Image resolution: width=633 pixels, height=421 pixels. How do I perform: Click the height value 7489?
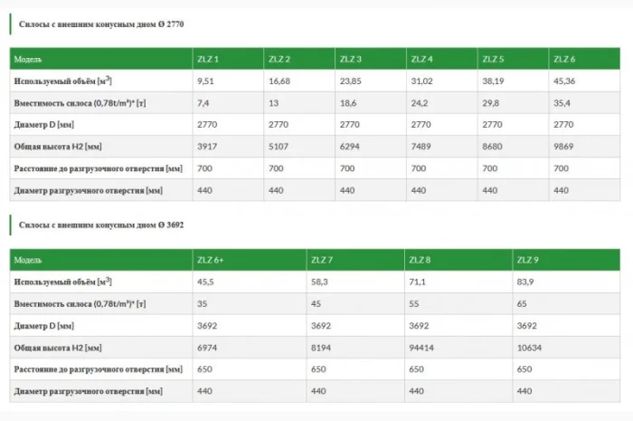(420, 147)
